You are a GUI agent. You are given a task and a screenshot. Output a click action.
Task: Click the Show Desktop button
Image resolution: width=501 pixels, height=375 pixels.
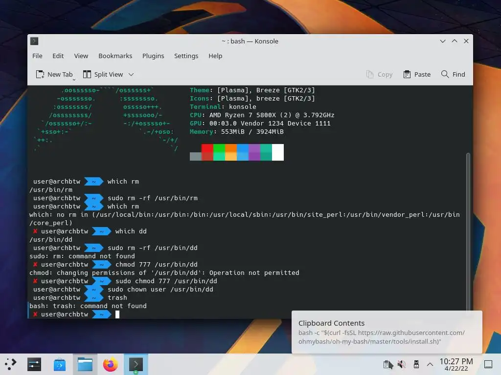[x=488, y=364]
